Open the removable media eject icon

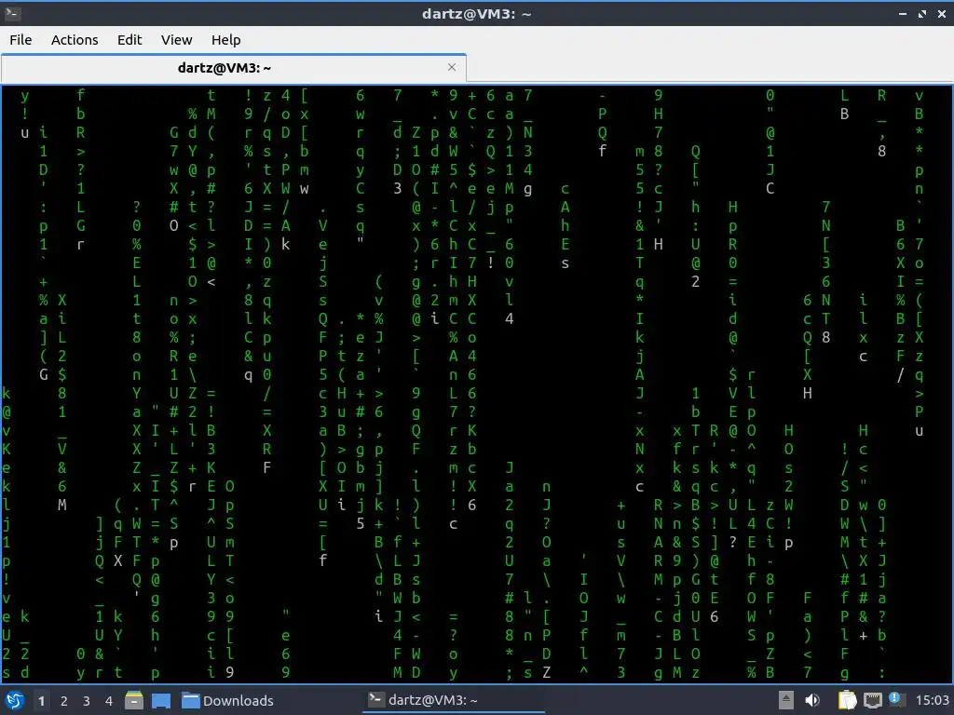[x=786, y=700]
